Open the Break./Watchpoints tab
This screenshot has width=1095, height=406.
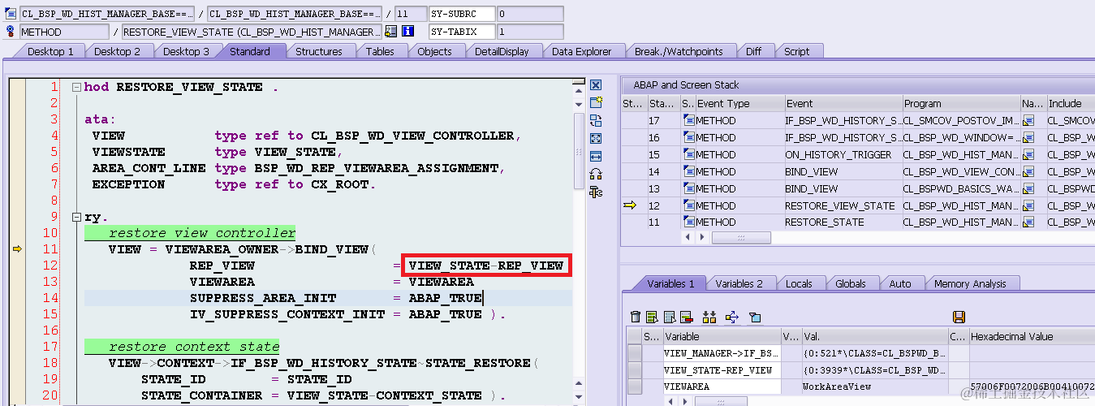(679, 51)
